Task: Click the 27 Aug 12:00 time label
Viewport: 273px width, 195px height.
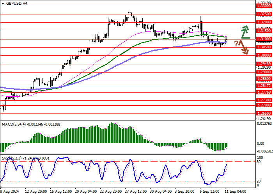Action: point(136,191)
